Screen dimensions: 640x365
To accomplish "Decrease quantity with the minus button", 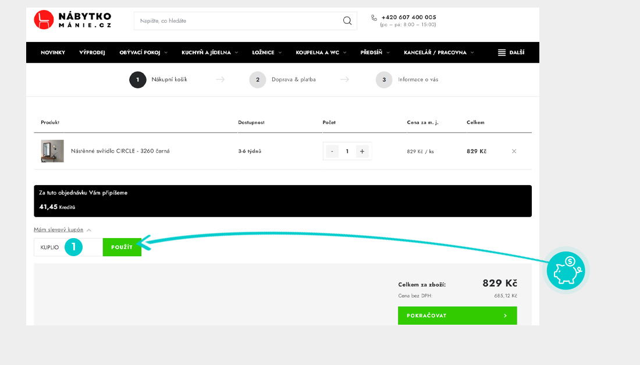I will tap(332, 151).
